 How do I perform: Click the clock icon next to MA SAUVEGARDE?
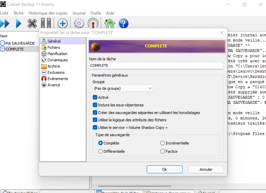coord(2,43)
